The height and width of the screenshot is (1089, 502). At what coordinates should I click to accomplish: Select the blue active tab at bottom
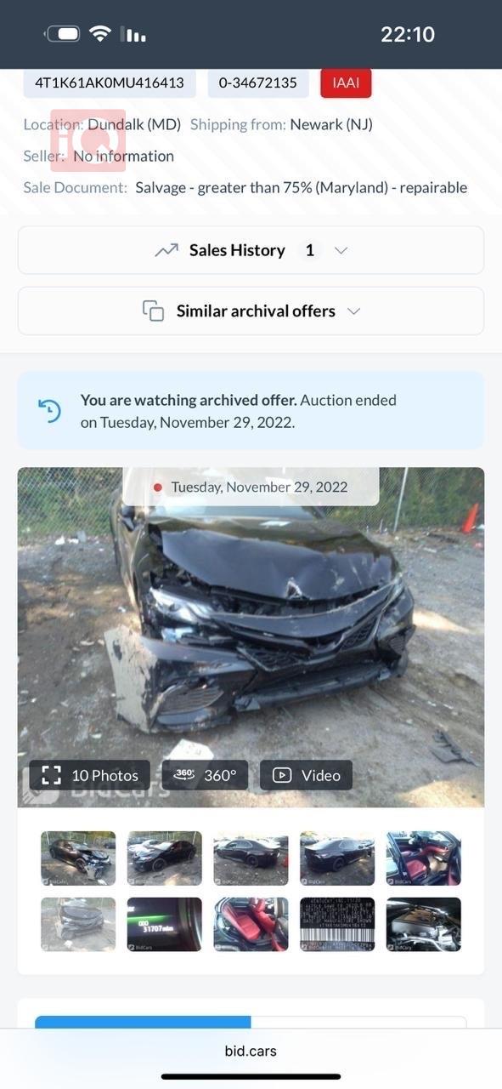(143, 1022)
